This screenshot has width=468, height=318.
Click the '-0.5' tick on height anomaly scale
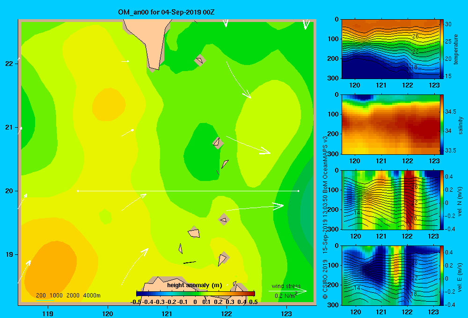[x=136, y=302]
